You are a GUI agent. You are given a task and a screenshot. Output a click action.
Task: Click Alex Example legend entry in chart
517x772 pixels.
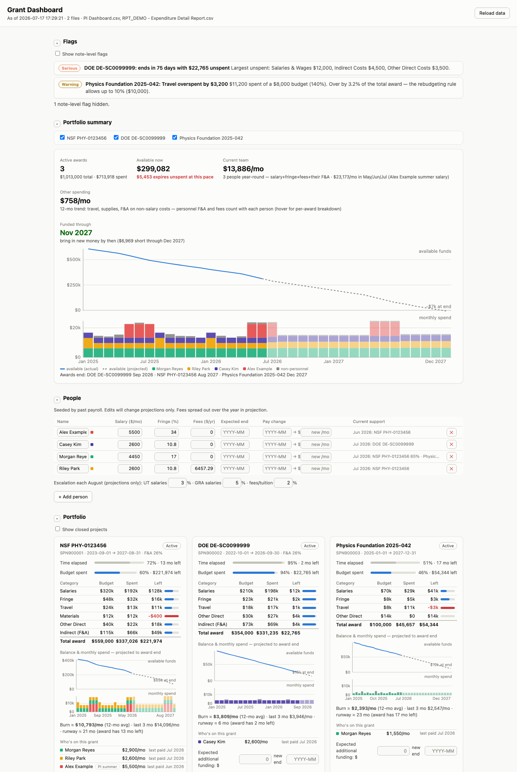[x=257, y=369]
